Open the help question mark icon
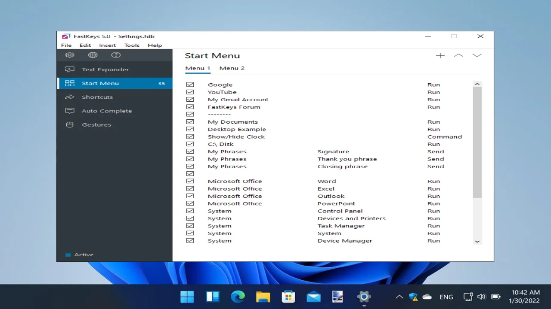Screen dimensions: 551x309 (x=116, y=55)
